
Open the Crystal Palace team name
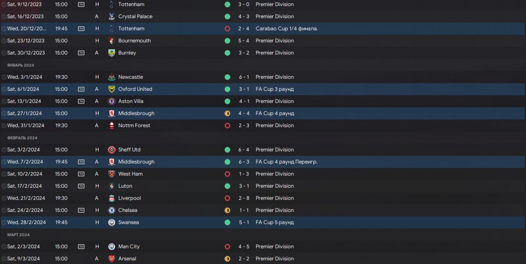click(135, 16)
